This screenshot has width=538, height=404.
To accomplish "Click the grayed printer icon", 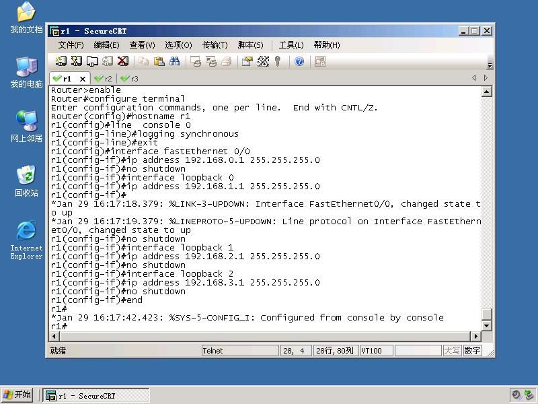I will click(227, 61).
